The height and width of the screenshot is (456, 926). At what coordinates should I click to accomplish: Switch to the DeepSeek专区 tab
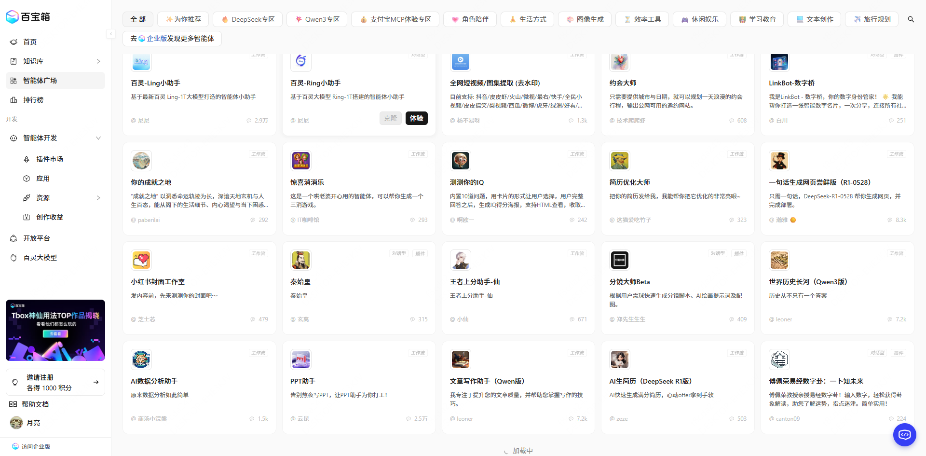[247, 19]
